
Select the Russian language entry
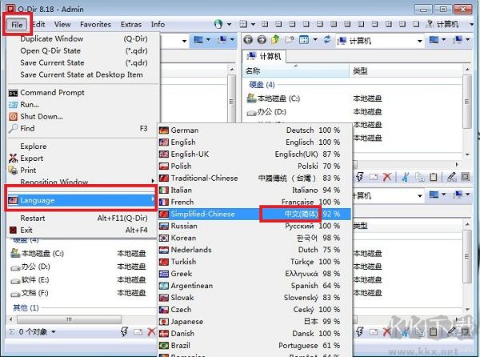coord(254,226)
